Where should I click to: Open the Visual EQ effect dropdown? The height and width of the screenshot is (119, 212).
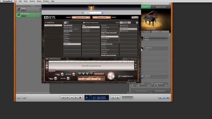coord(156,76)
